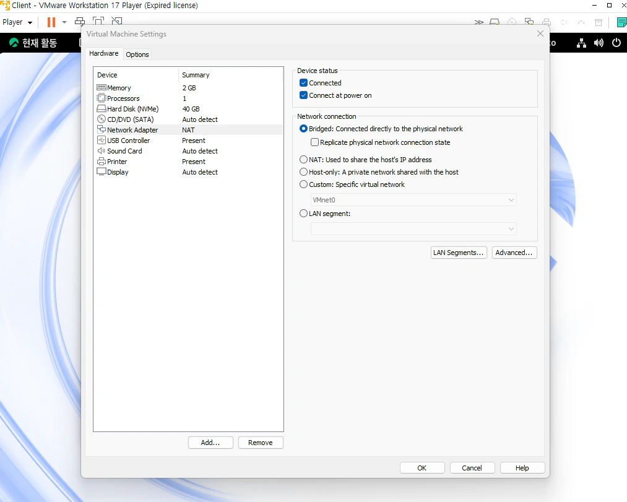
Task: Click Add... to add hardware
Action: tap(210, 443)
